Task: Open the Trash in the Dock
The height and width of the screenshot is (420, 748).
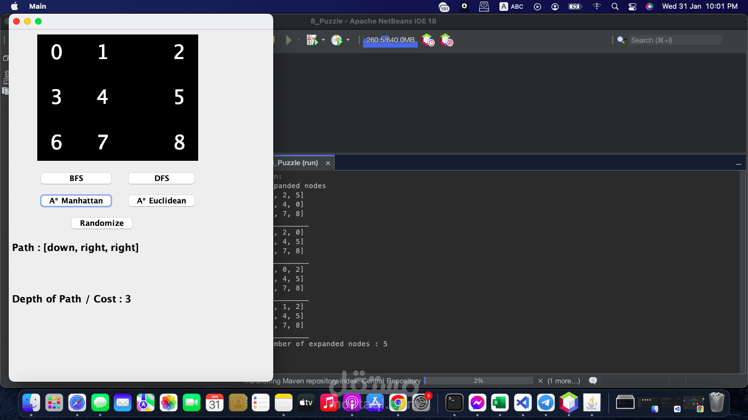Action: click(x=717, y=402)
